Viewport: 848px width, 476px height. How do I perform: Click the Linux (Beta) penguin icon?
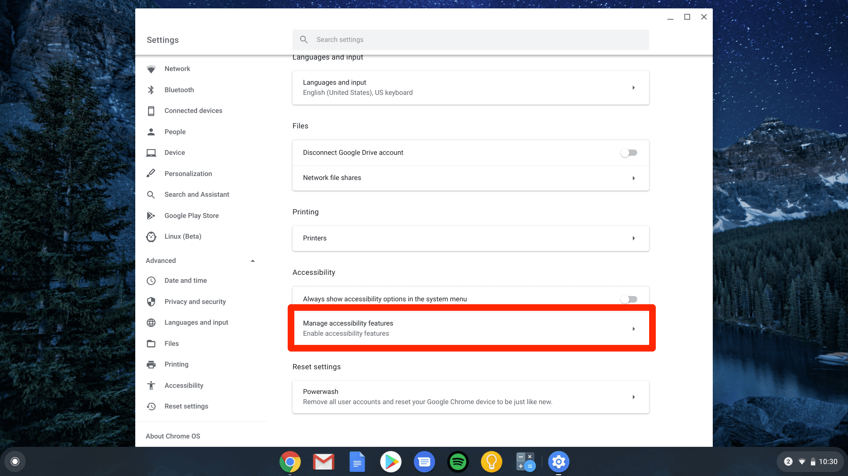(151, 237)
